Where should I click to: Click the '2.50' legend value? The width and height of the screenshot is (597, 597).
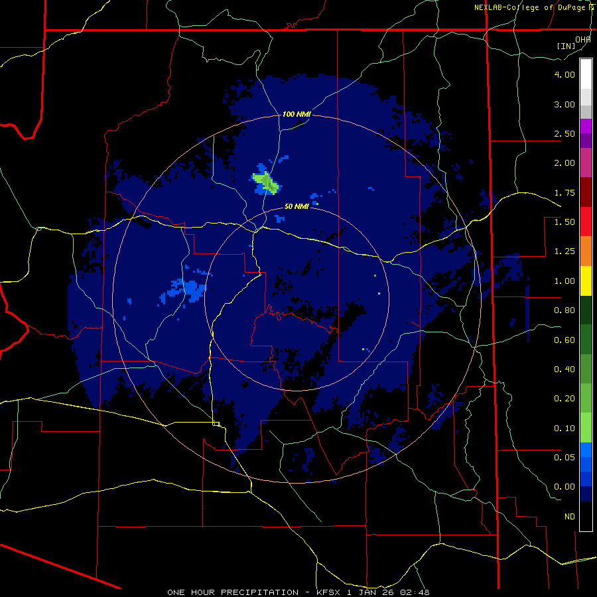[564, 133]
